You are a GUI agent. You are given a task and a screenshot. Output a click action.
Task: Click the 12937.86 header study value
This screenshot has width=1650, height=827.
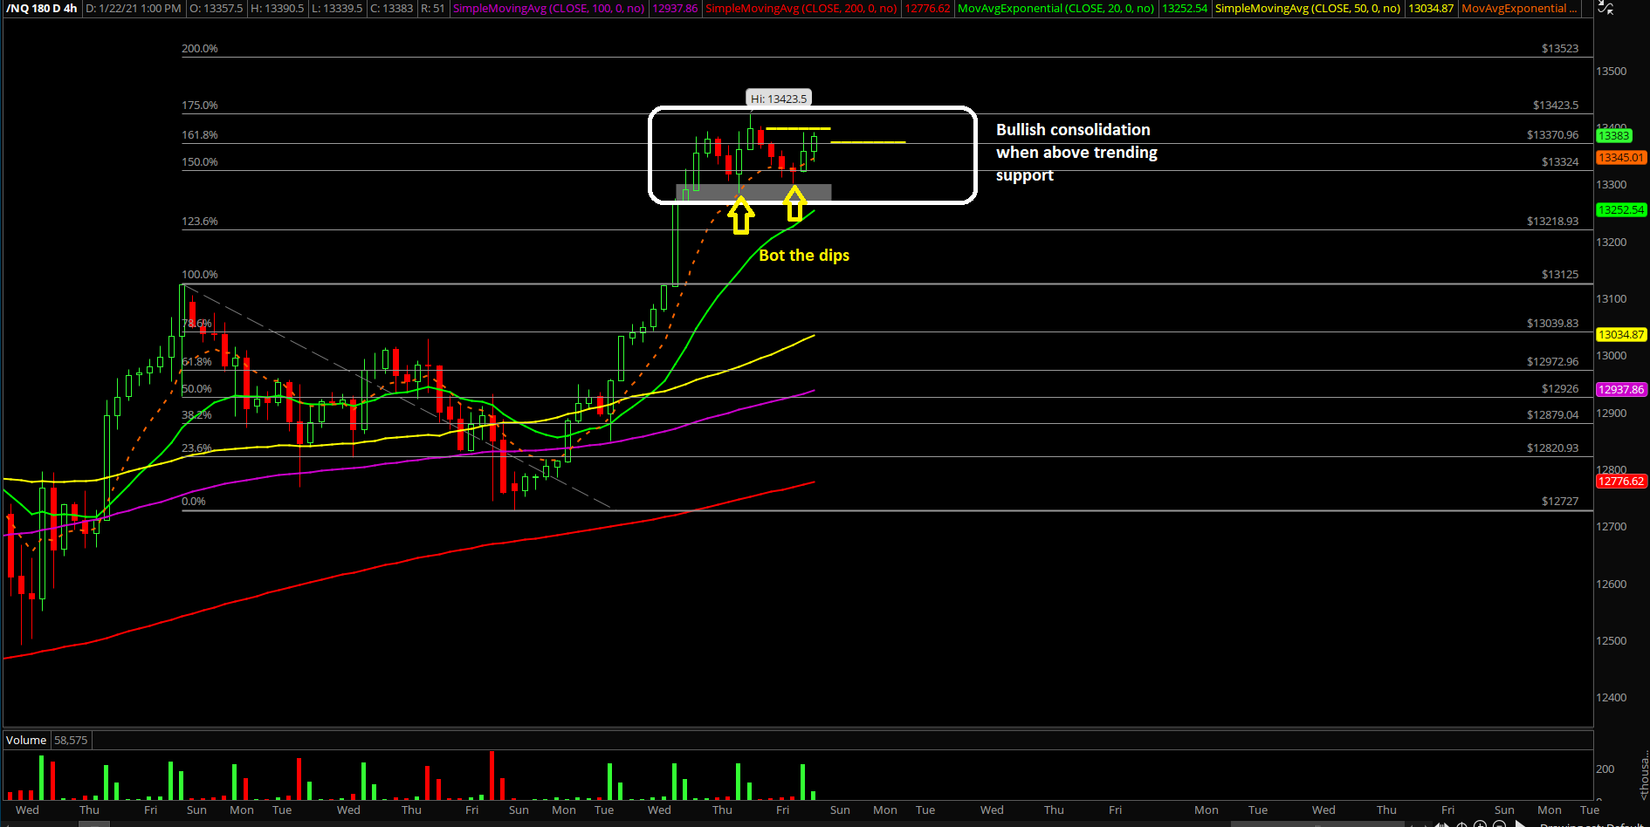[x=675, y=8]
